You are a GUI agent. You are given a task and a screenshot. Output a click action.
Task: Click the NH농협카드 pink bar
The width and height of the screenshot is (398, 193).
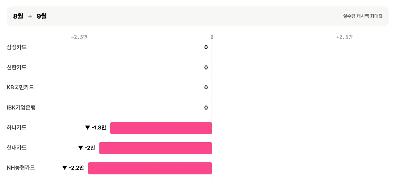[150, 168]
